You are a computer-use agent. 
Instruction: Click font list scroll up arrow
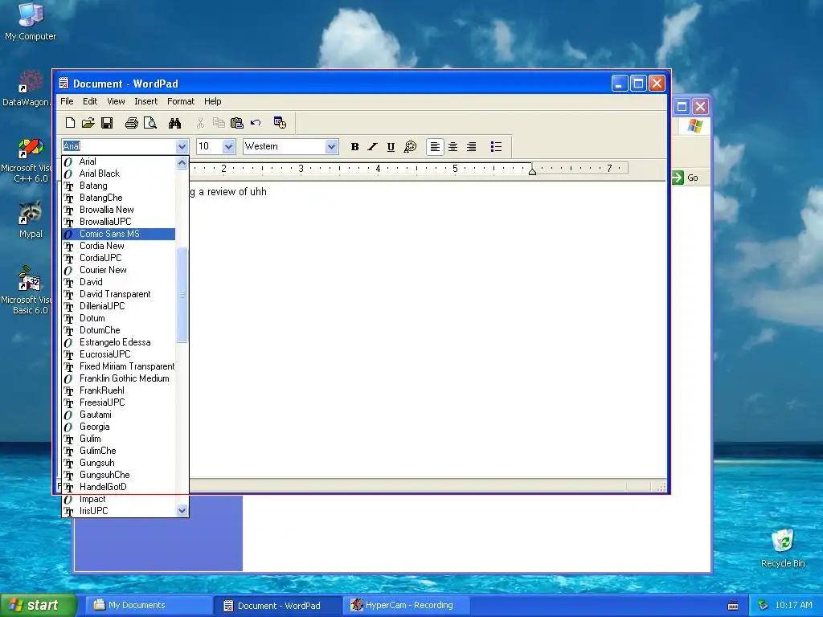182,162
